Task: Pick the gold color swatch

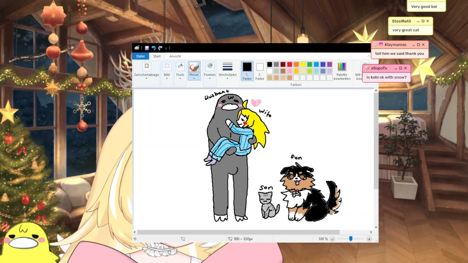Action: tap(296, 71)
